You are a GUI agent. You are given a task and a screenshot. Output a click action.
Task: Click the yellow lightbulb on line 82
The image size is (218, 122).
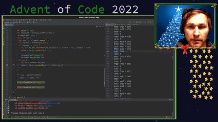[x=14, y=65]
